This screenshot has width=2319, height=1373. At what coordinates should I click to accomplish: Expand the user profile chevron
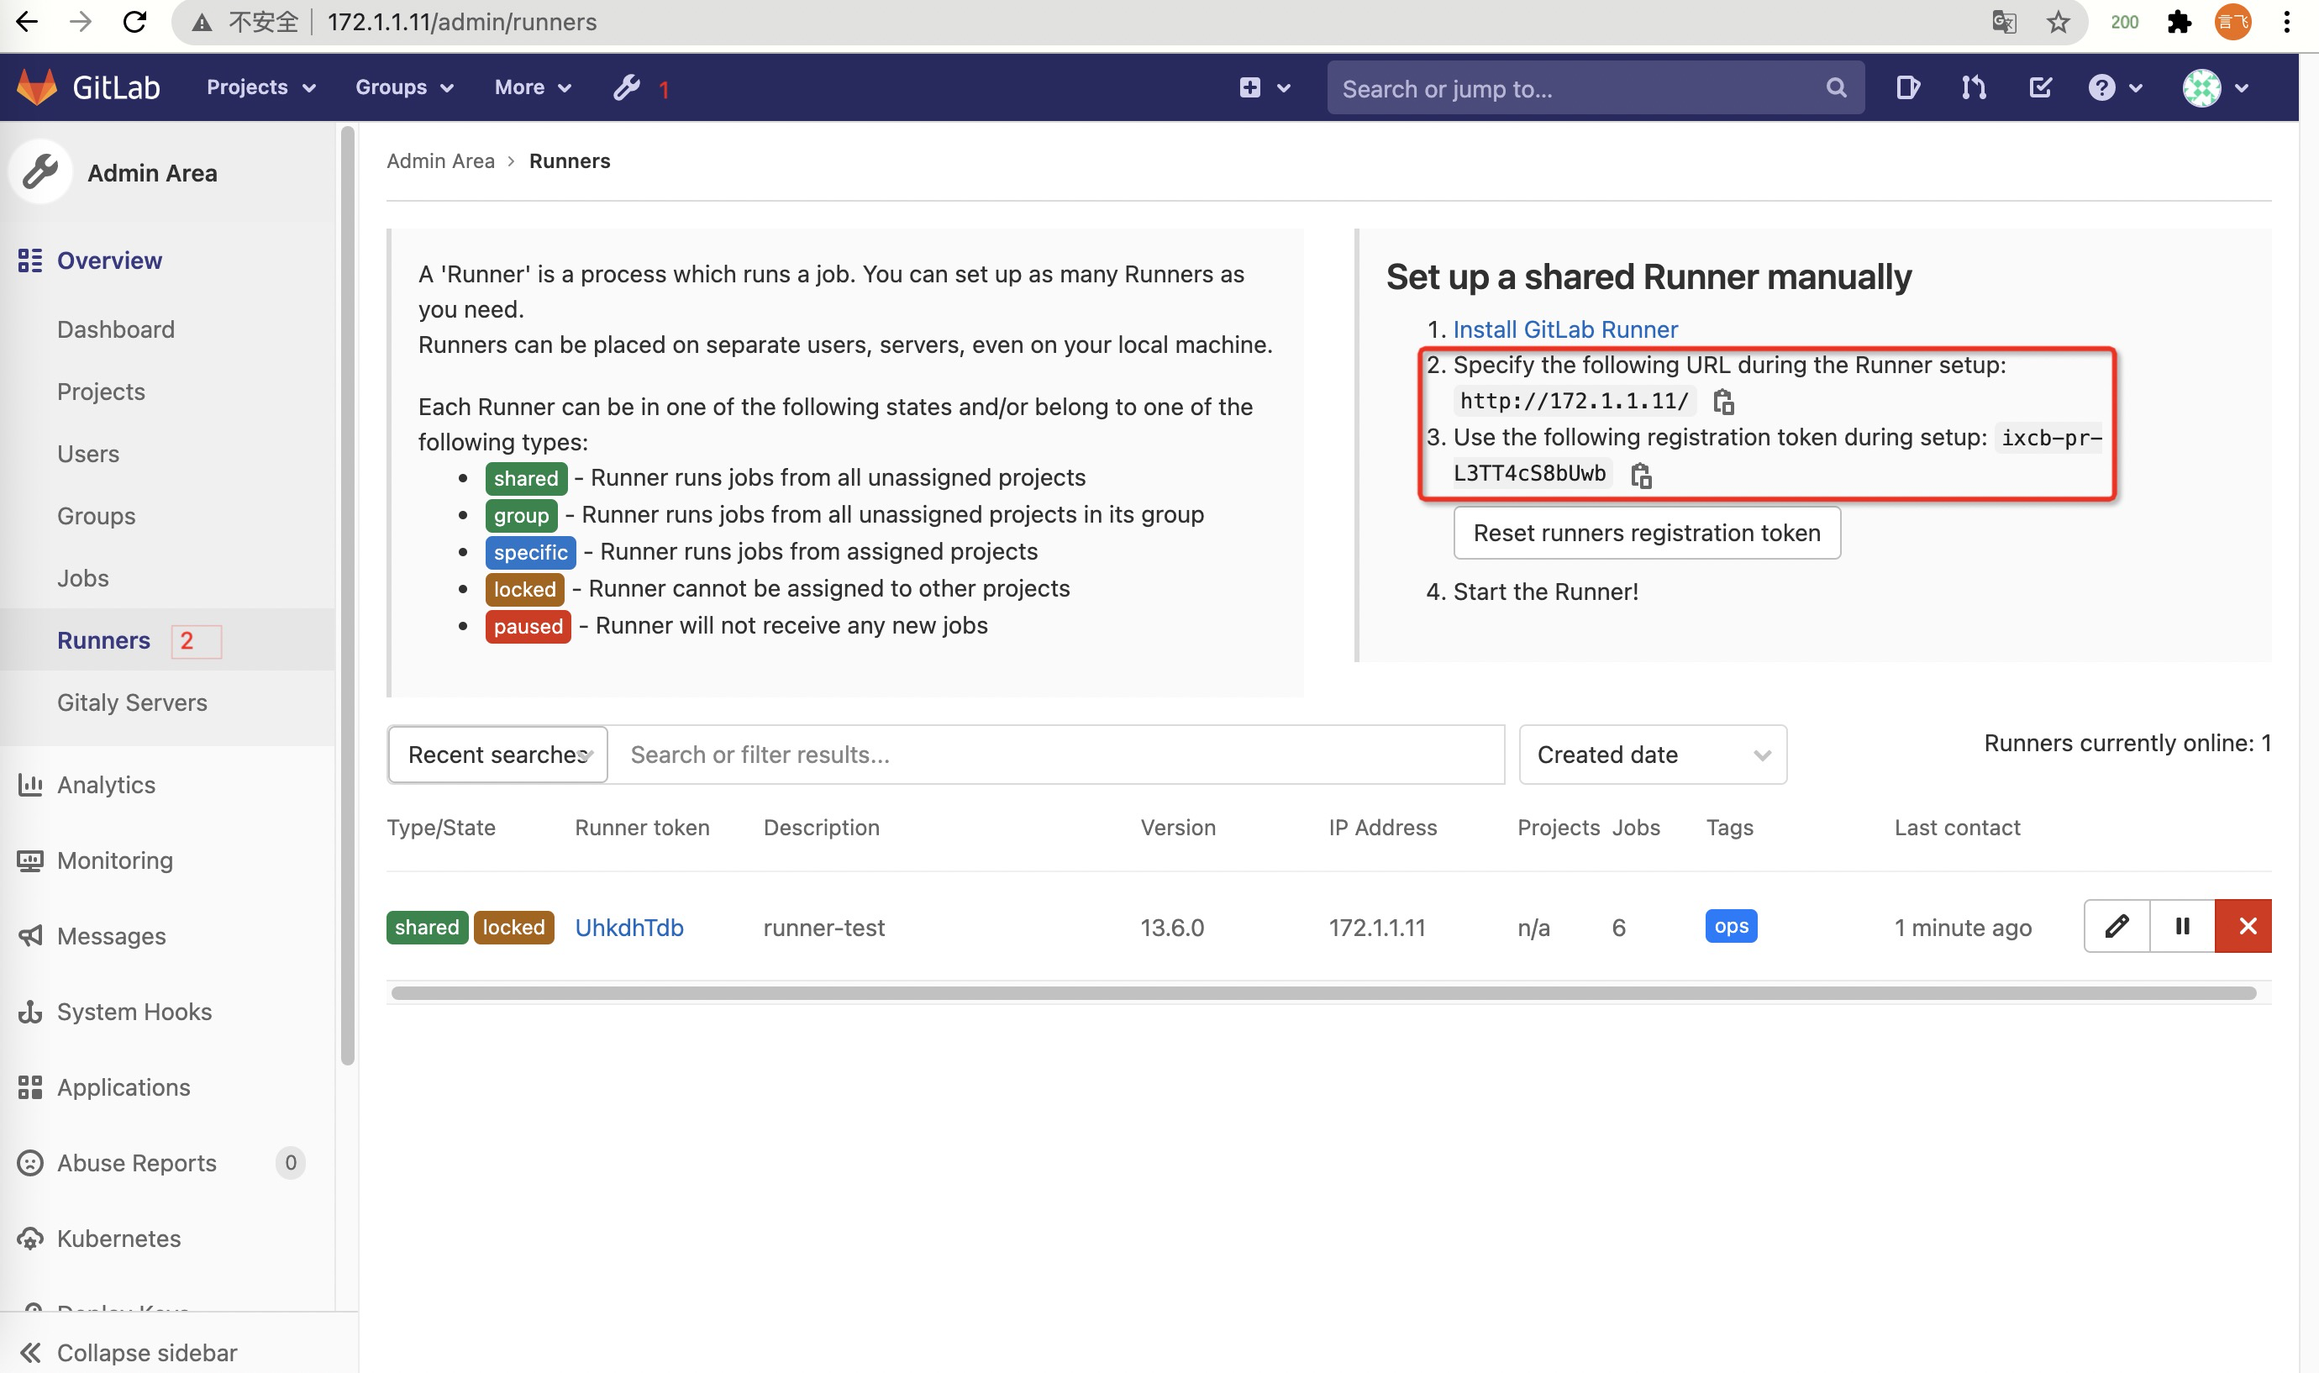pos(2242,89)
